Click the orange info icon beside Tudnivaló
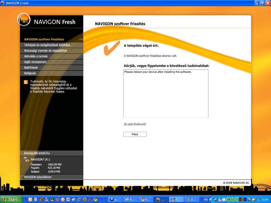 point(26,82)
